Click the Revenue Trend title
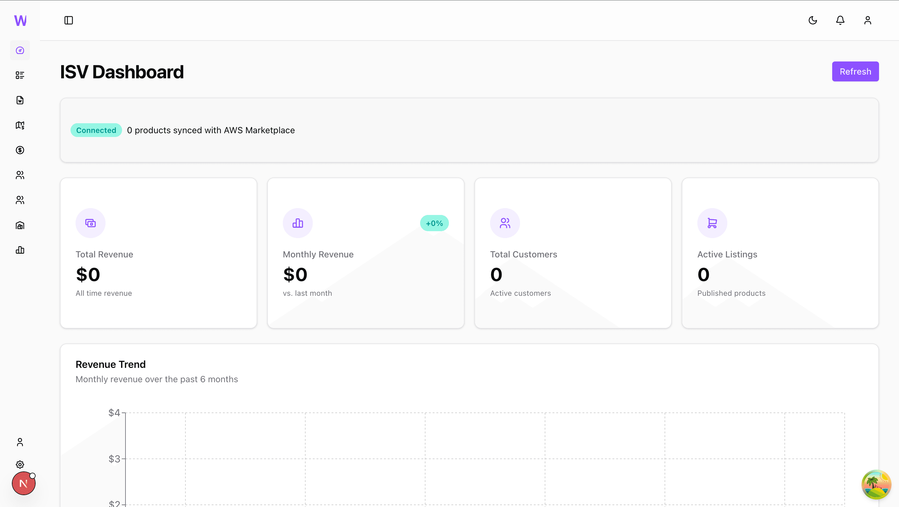This screenshot has height=507, width=899. (111, 364)
